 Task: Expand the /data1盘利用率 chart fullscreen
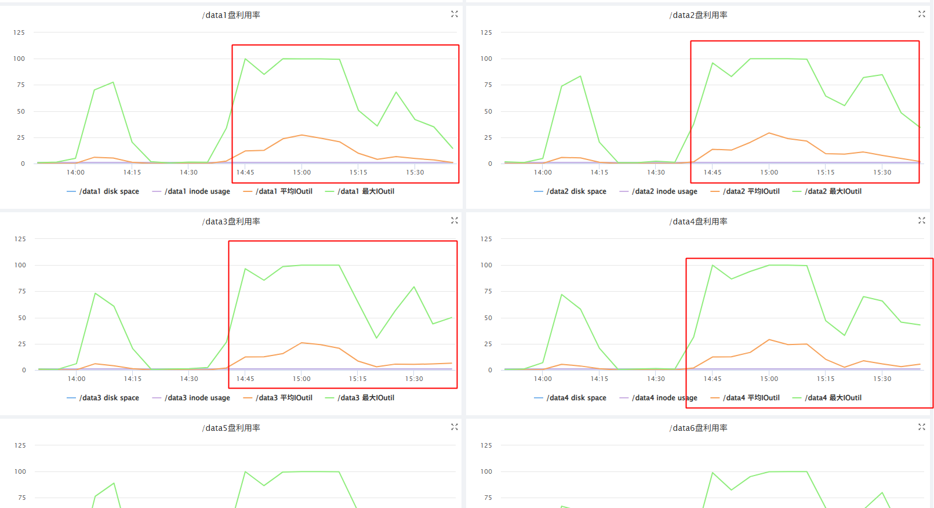pyautogui.click(x=455, y=14)
